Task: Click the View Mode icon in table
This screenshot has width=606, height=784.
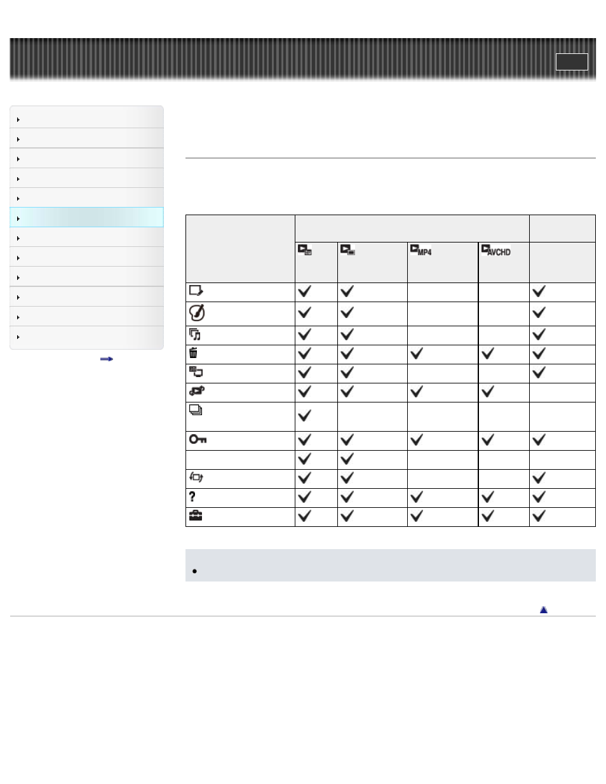Action: pyautogui.click(x=196, y=392)
